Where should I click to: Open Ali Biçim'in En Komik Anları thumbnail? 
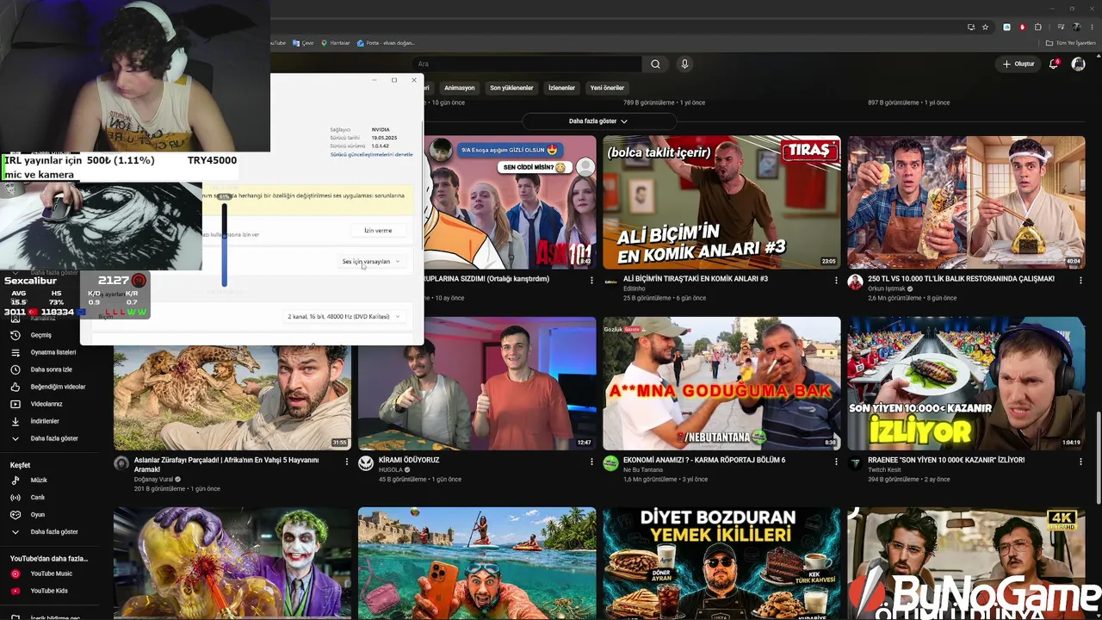coord(721,202)
